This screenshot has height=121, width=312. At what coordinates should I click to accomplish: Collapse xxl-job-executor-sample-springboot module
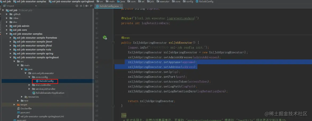click(x=11, y=57)
